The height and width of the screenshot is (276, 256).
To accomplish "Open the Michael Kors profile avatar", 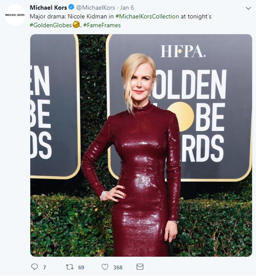I will 15,15.
